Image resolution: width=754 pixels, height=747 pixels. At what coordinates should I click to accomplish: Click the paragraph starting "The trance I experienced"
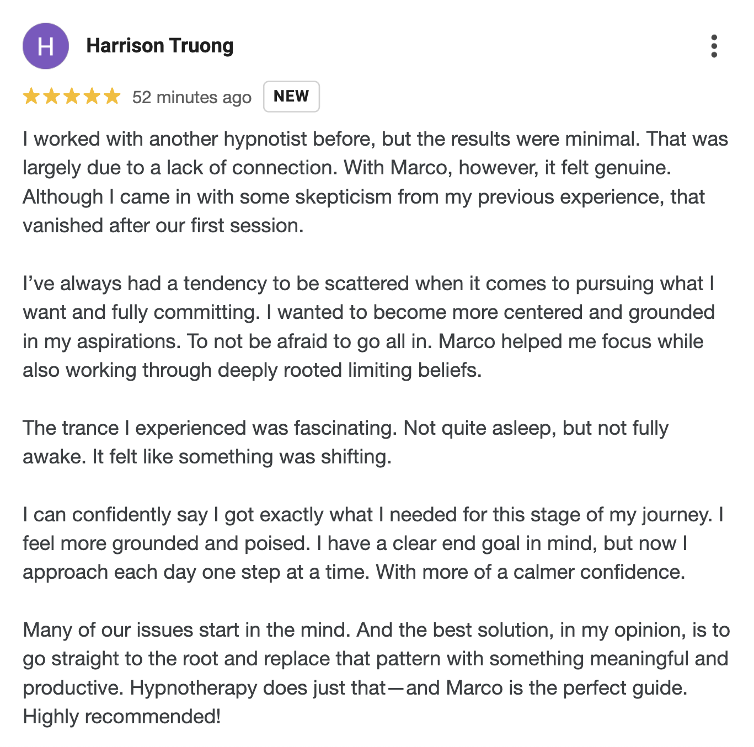pyautogui.click(x=345, y=428)
